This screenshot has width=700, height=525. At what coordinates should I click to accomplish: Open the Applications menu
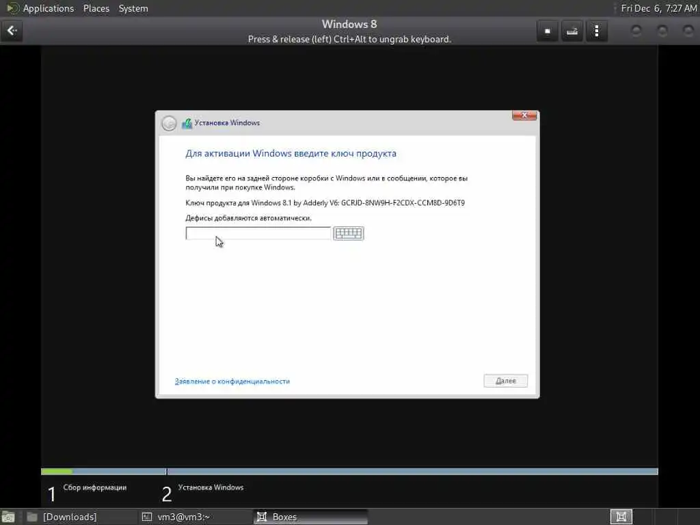[x=49, y=8]
